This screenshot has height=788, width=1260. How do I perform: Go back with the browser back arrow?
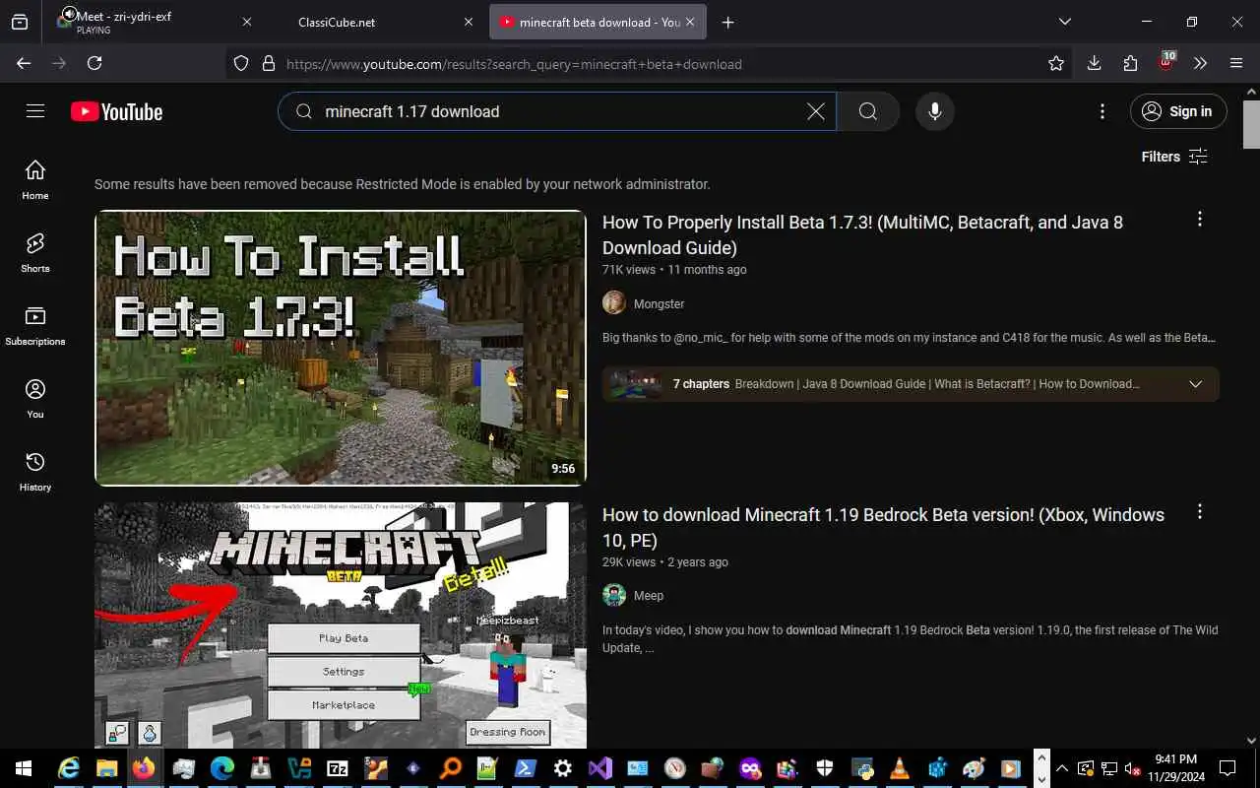[24, 63]
